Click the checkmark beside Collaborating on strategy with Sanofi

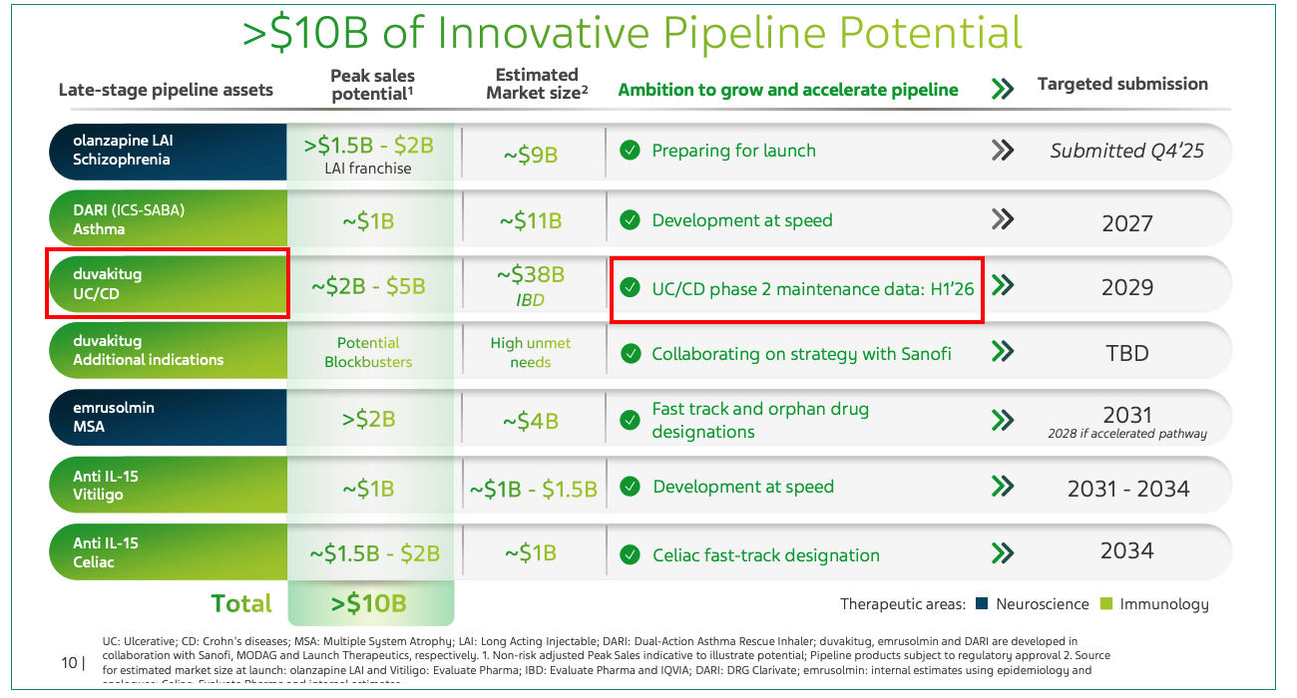(630, 353)
